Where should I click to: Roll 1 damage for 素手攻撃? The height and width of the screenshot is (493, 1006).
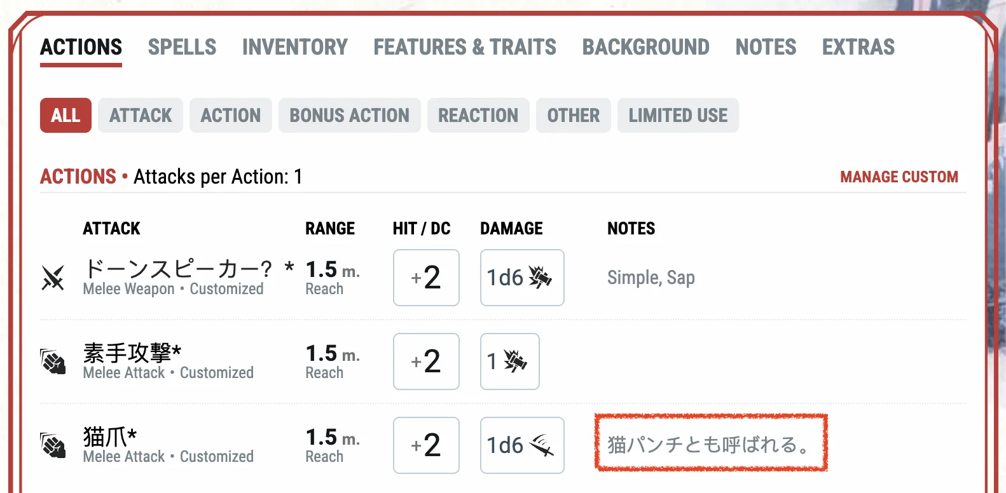510,361
